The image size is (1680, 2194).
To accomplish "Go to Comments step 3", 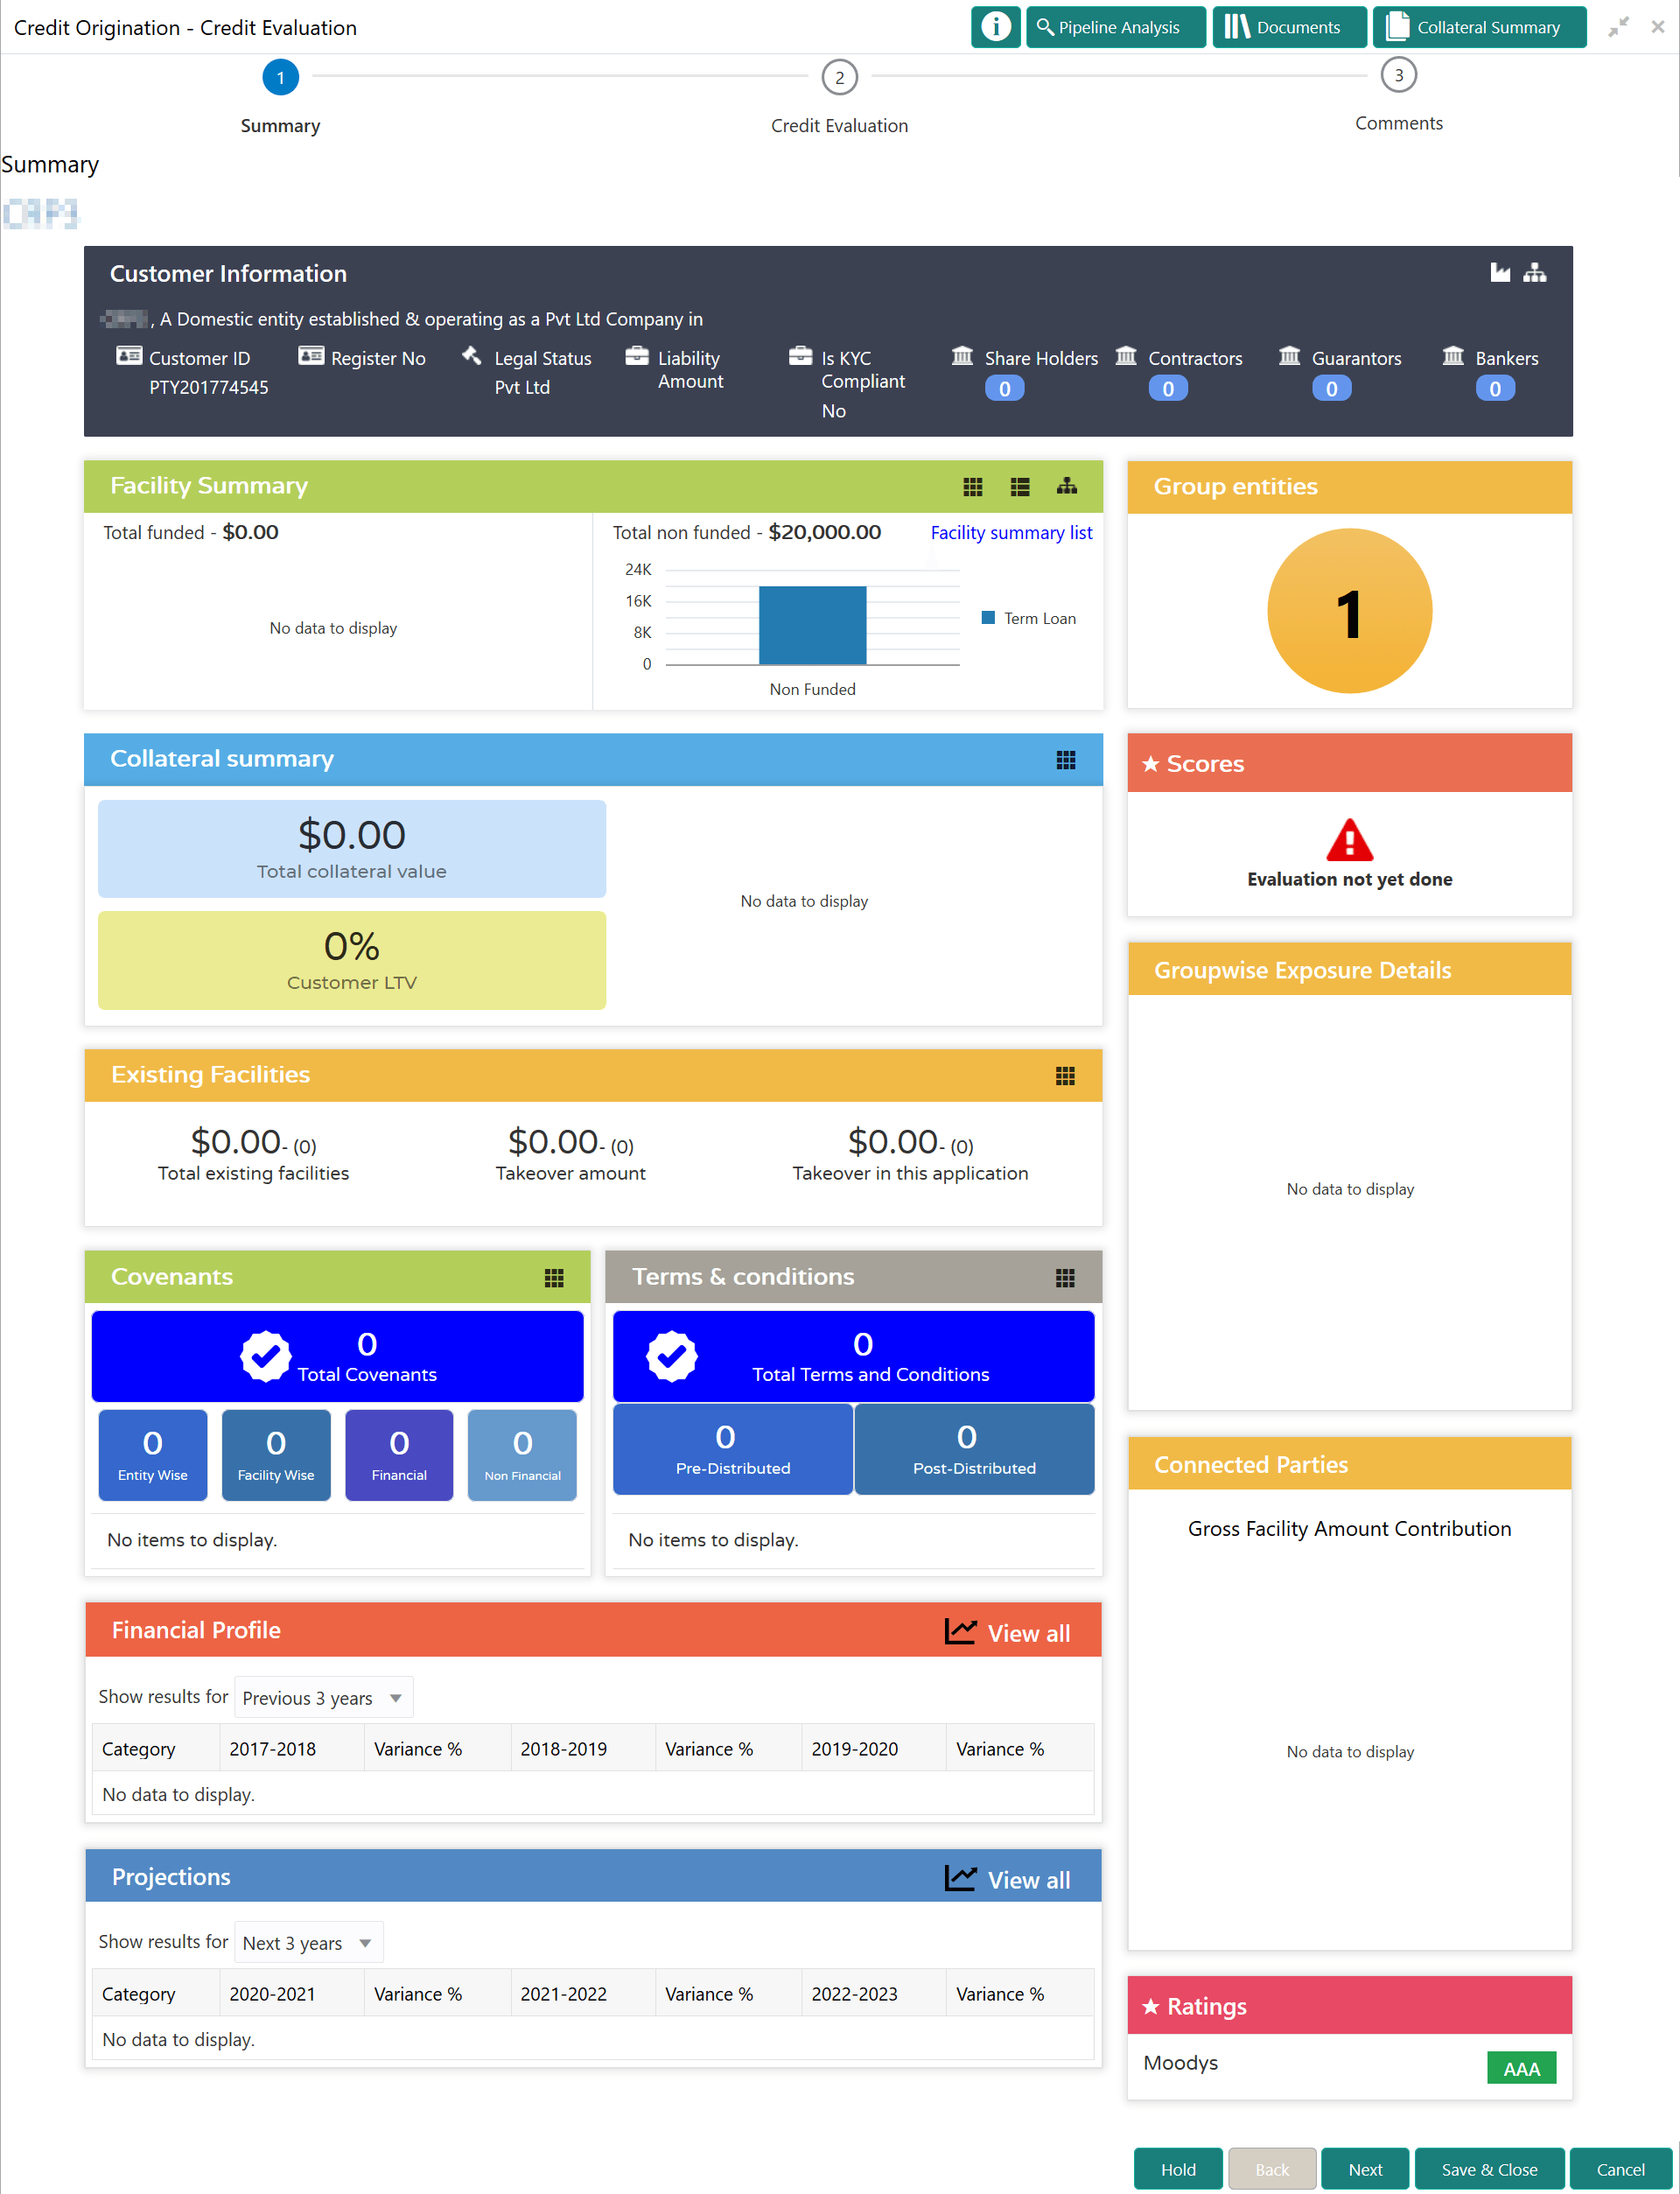I will (x=1398, y=76).
